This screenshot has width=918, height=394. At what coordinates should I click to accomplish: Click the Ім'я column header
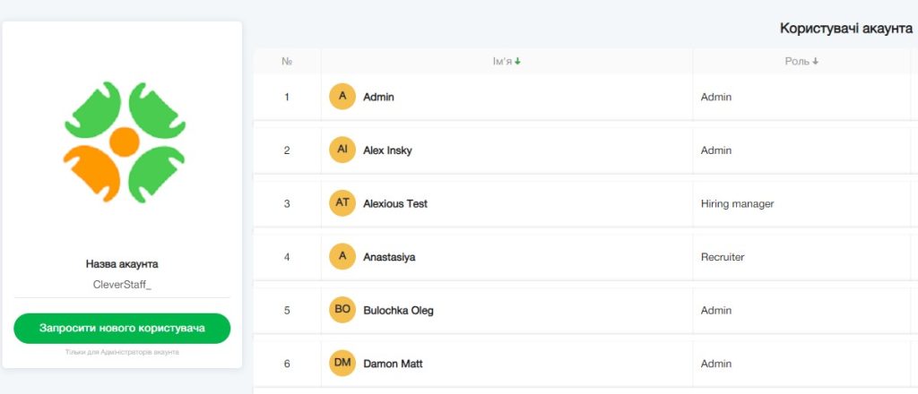pos(502,62)
